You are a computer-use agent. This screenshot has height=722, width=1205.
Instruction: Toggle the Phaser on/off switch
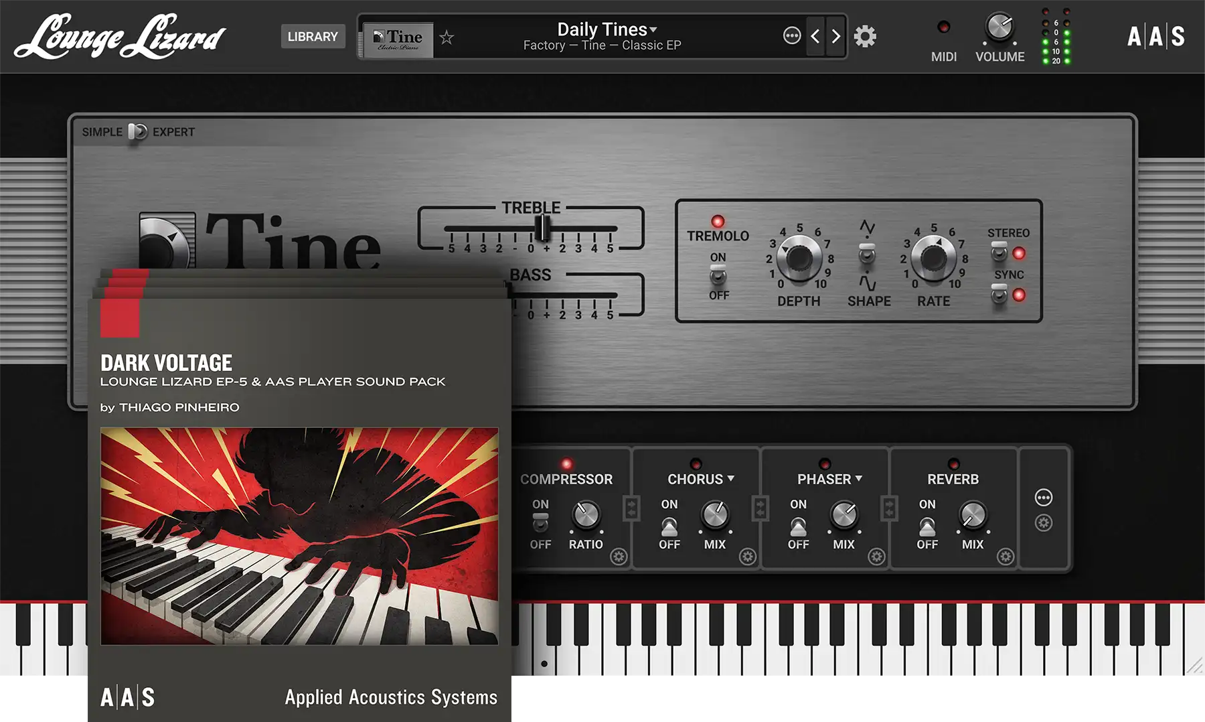798,526
